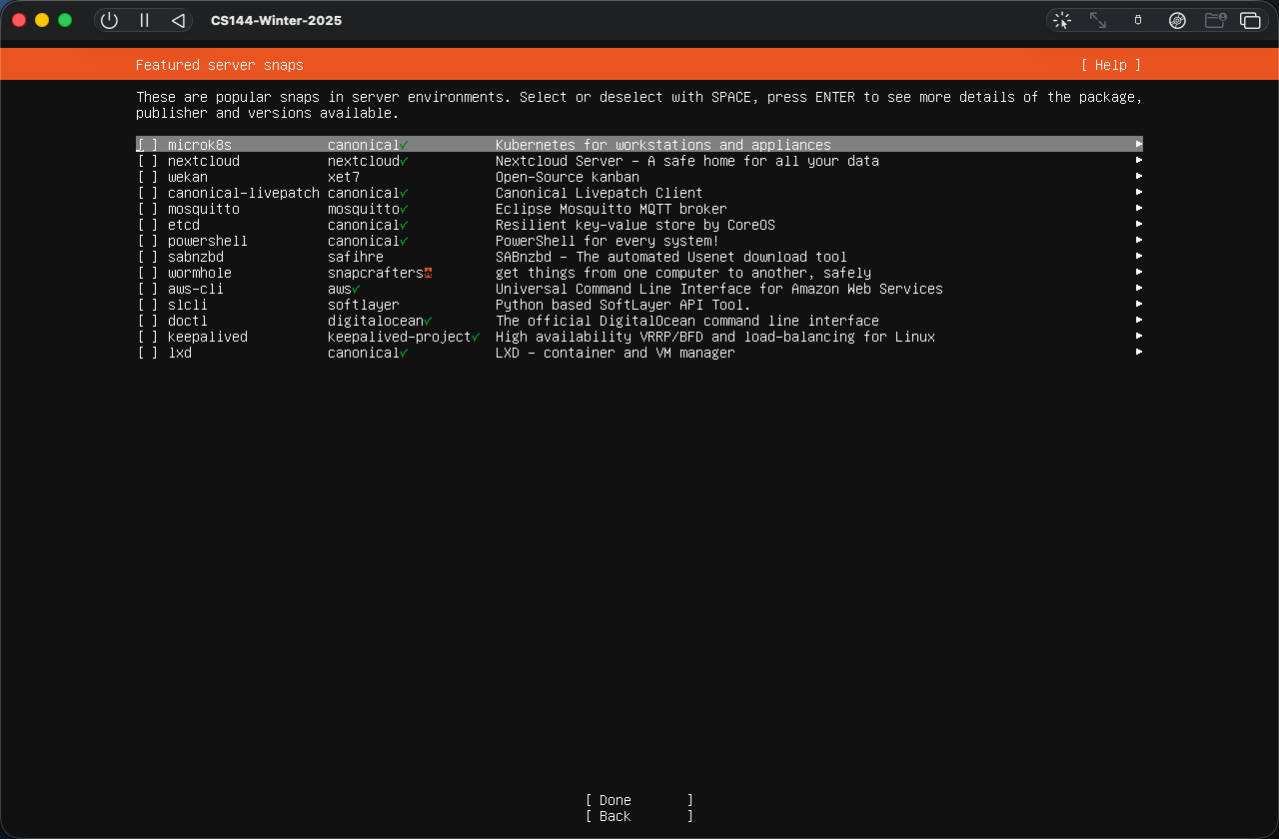Open the USB devices icon
This screenshot has width=1279, height=839.
(x=1137, y=20)
